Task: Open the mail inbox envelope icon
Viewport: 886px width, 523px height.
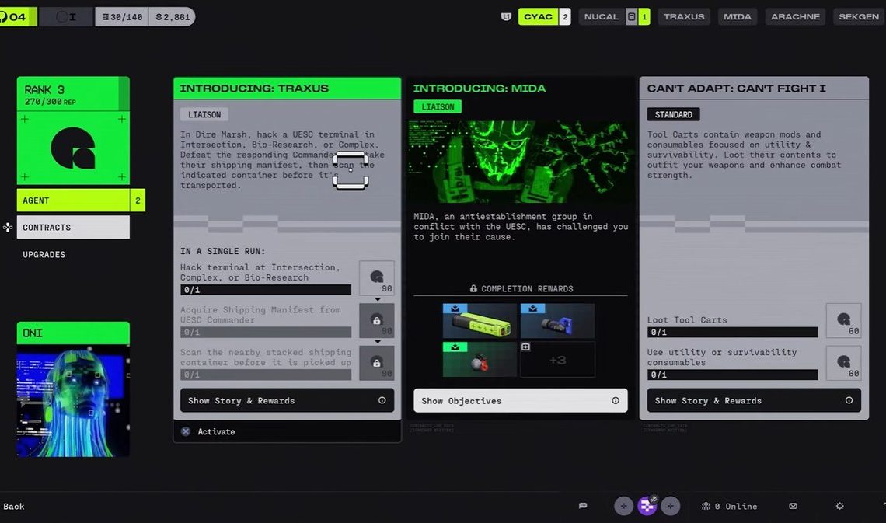Action: click(x=793, y=506)
